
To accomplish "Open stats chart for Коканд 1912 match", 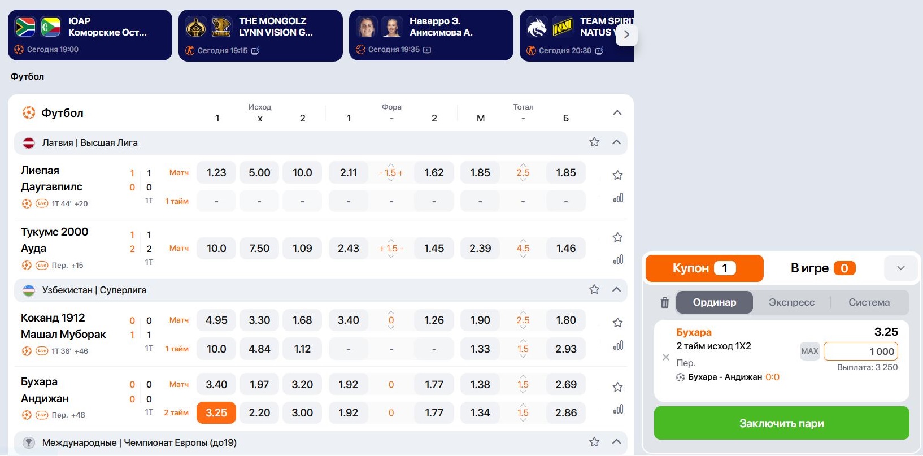I will pyautogui.click(x=618, y=345).
